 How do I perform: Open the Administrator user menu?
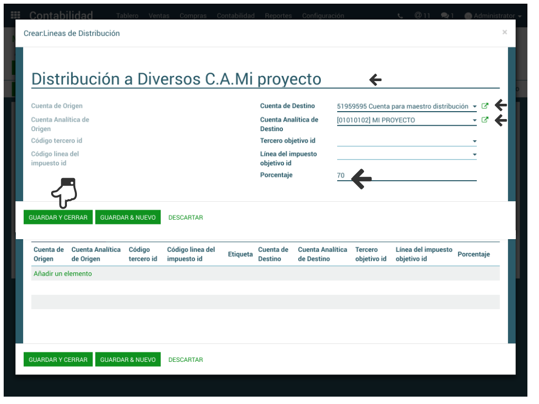point(493,16)
